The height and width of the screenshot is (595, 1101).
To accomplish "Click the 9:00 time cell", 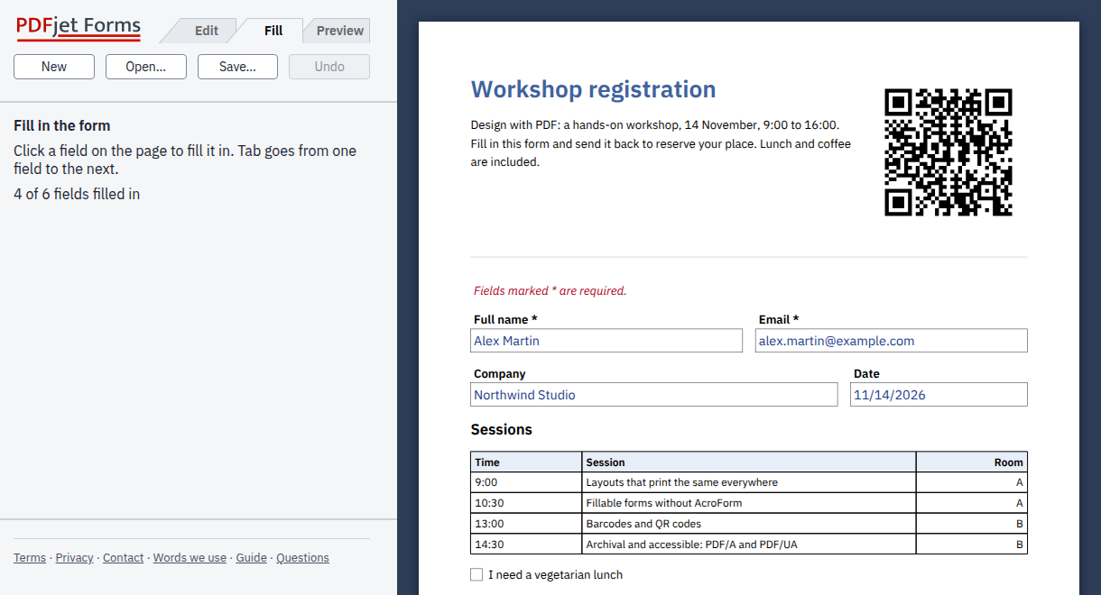I will pos(526,482).
